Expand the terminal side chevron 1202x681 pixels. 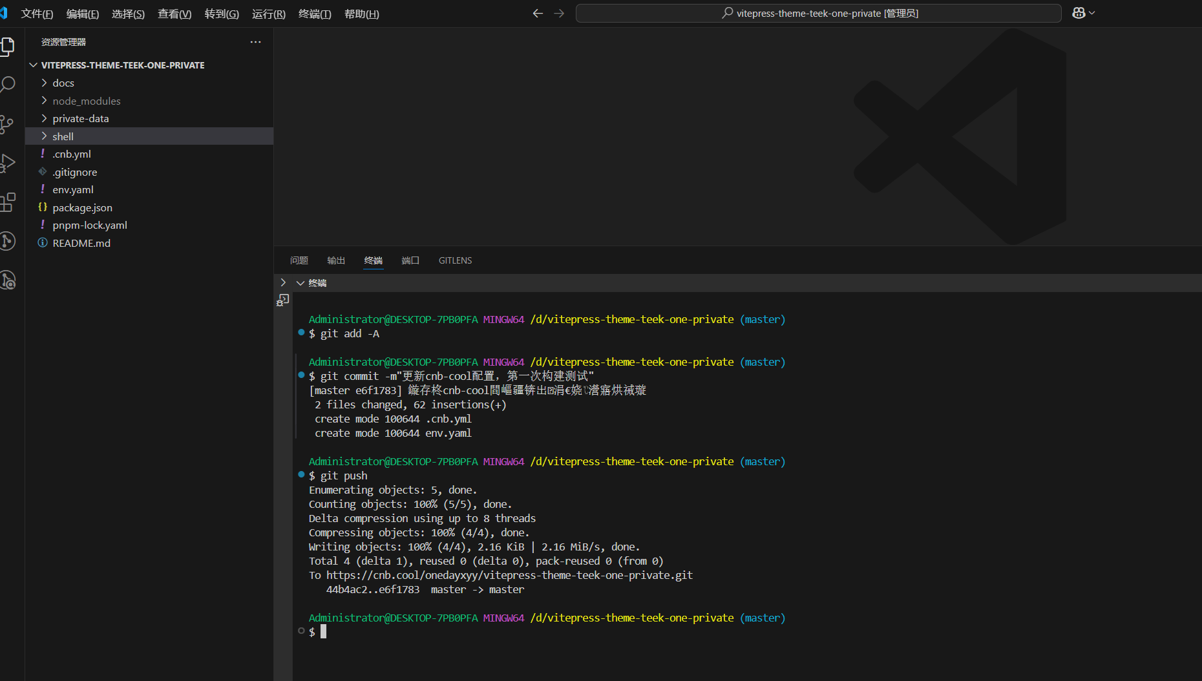point(283,282)
